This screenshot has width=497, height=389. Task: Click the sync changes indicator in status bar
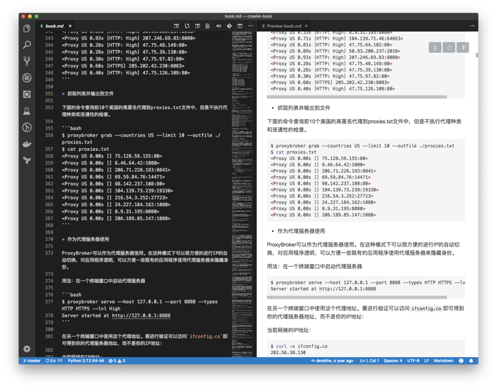tap(54, 361)
